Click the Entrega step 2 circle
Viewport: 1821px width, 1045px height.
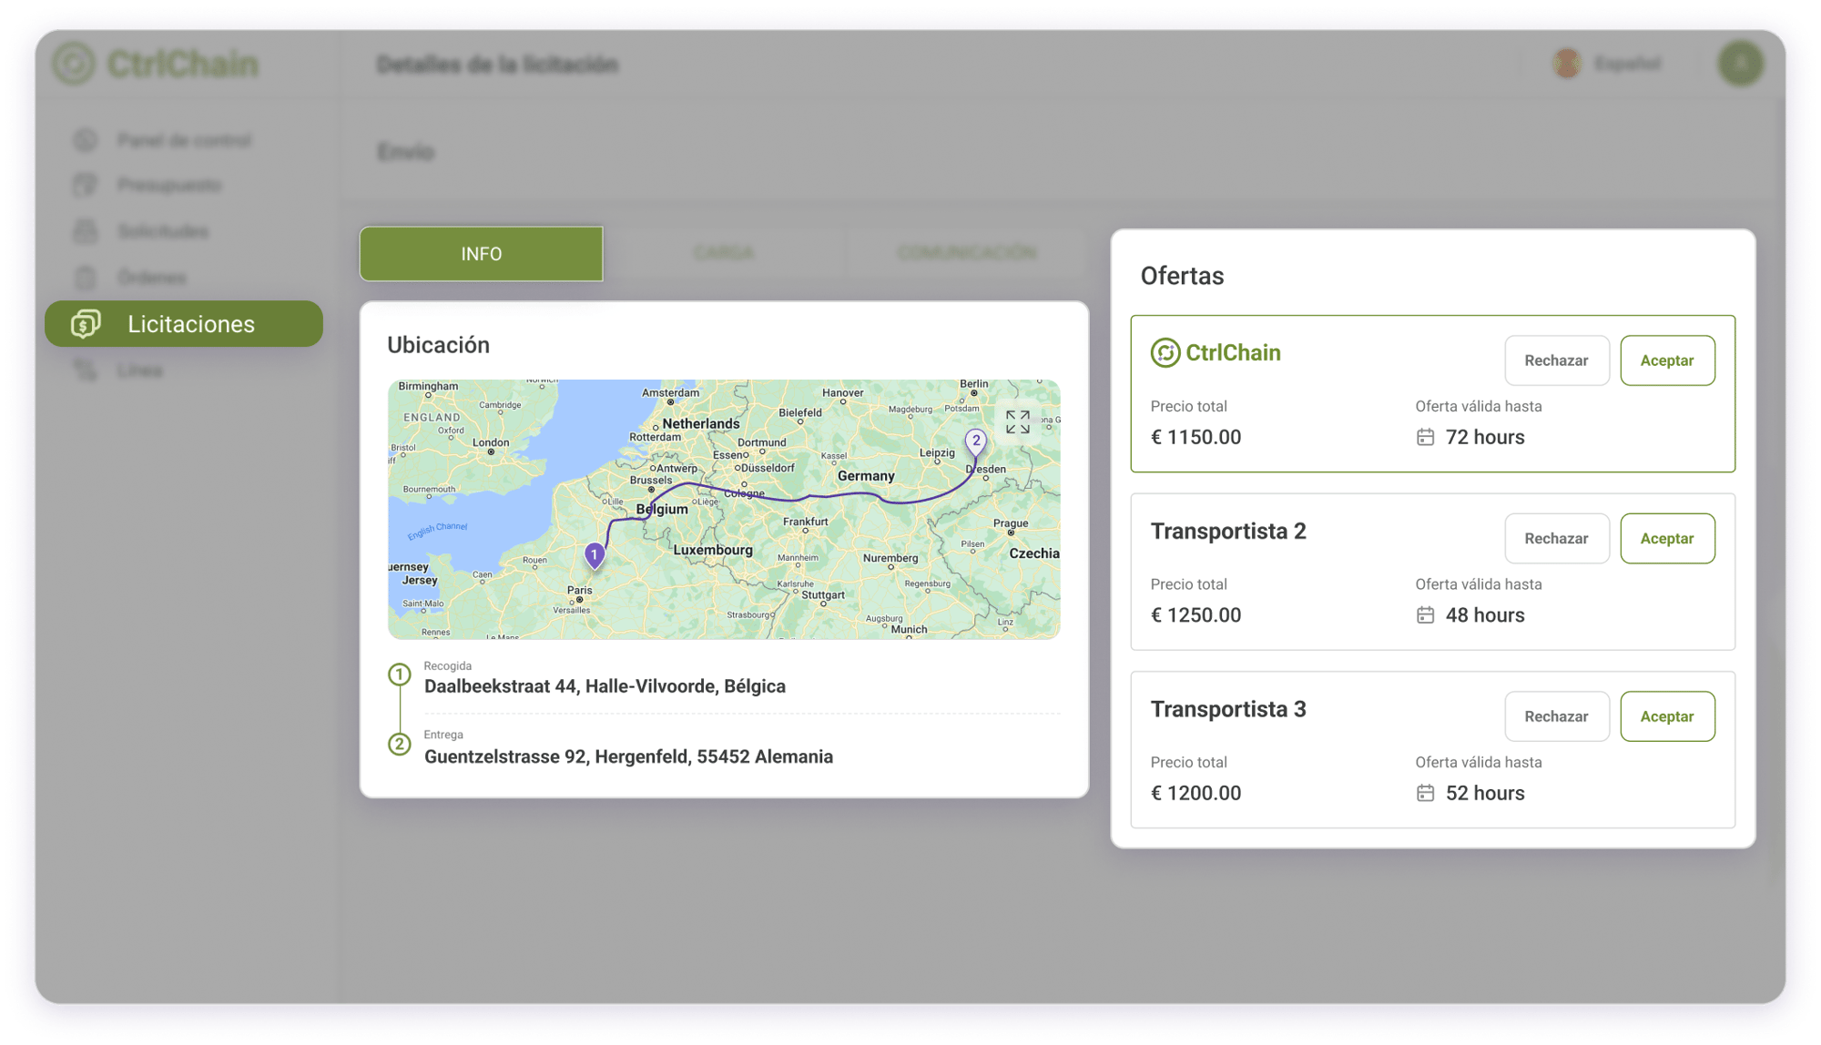click(x=399, y=745)
